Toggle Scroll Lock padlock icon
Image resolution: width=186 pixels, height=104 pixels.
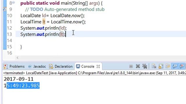[161, 66]
